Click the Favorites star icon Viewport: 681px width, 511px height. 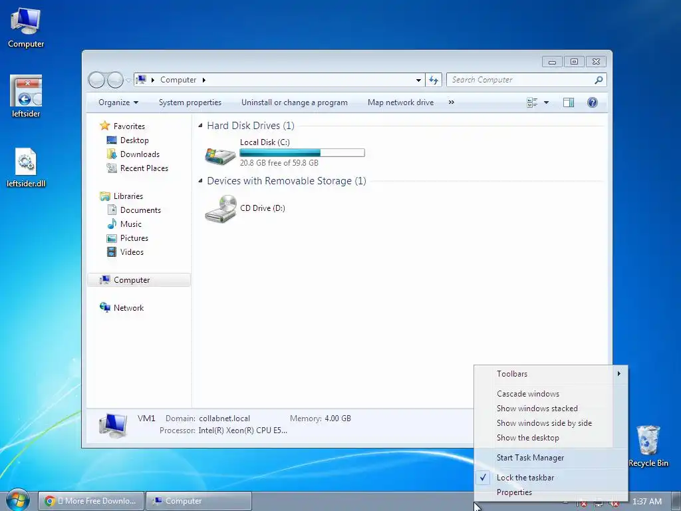pos(104,126)
